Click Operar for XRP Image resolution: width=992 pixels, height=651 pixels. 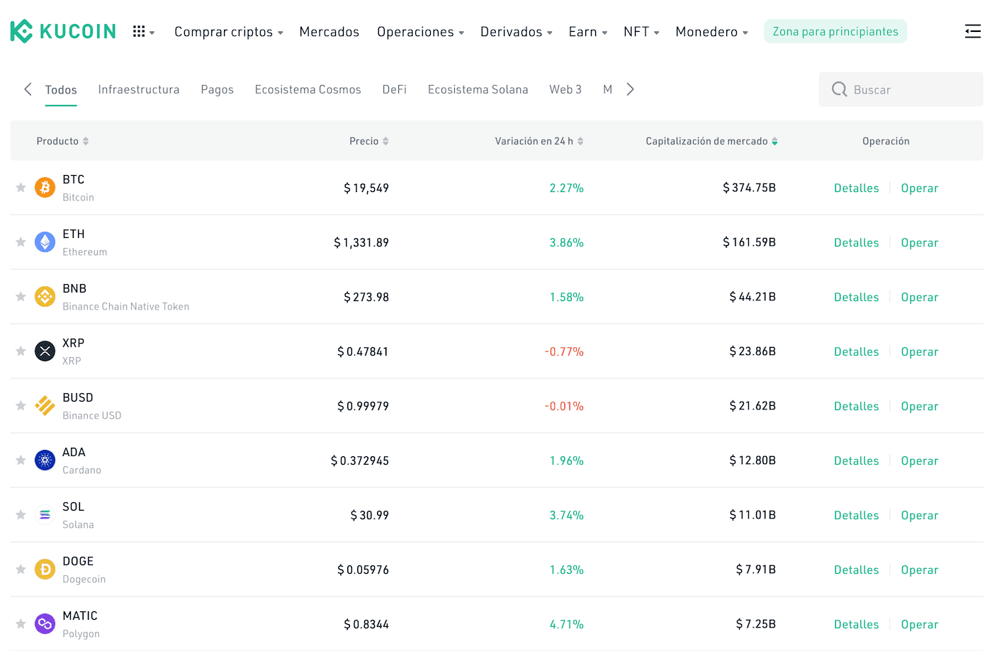pos(920,352)
